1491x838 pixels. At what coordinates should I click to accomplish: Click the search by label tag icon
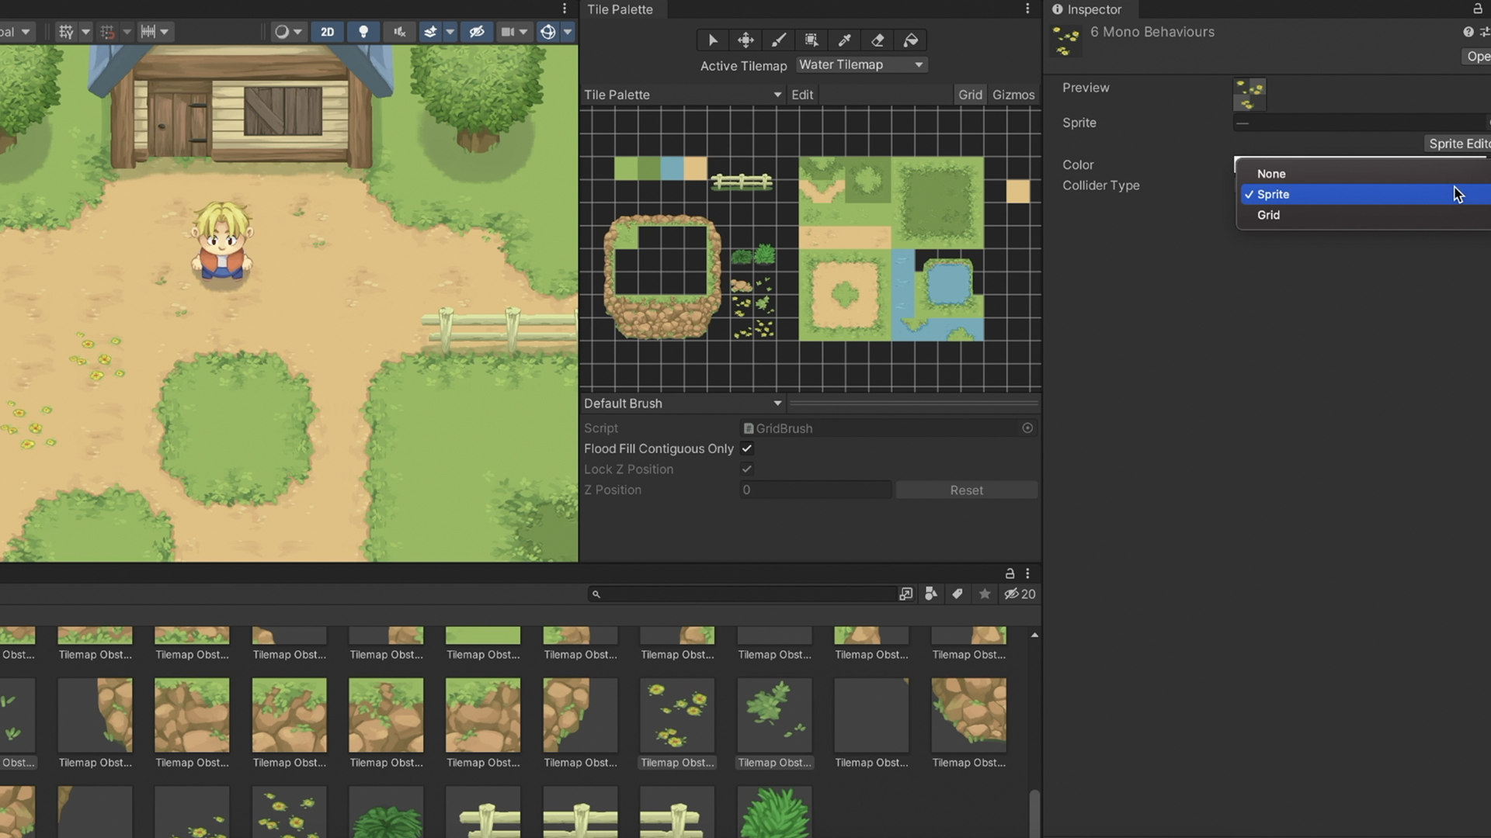pyautogui.click(x=958, y=594)
